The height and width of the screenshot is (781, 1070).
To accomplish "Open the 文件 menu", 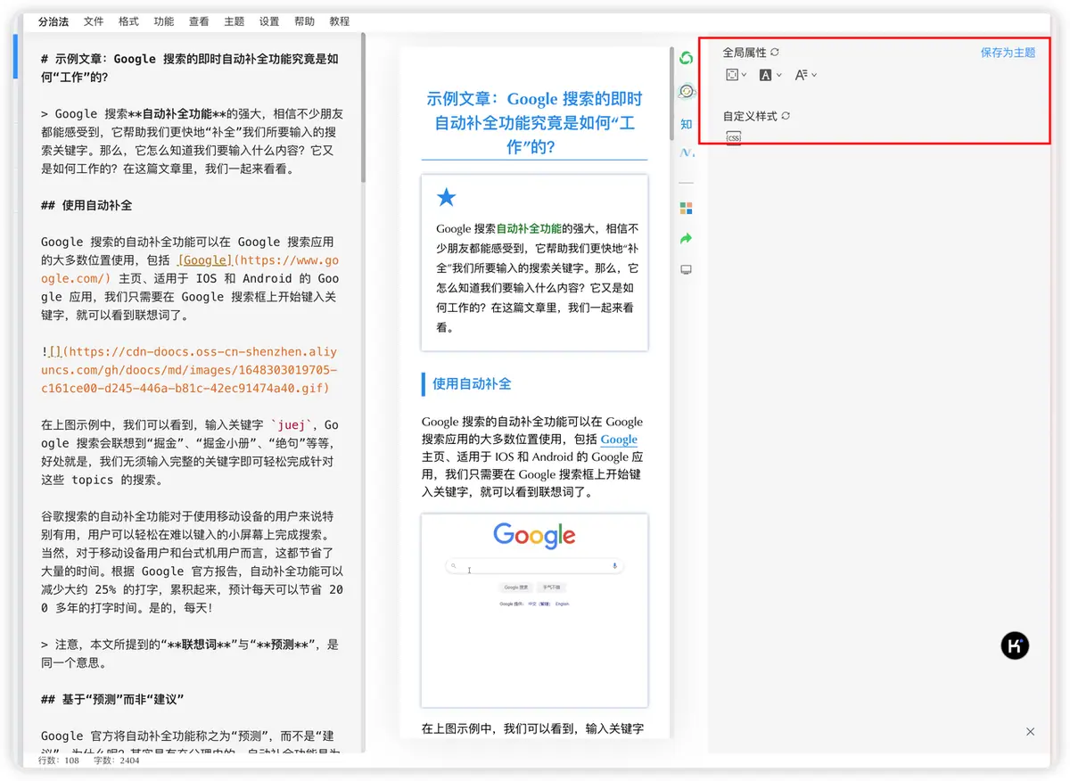I will click(x=94, y=21).
